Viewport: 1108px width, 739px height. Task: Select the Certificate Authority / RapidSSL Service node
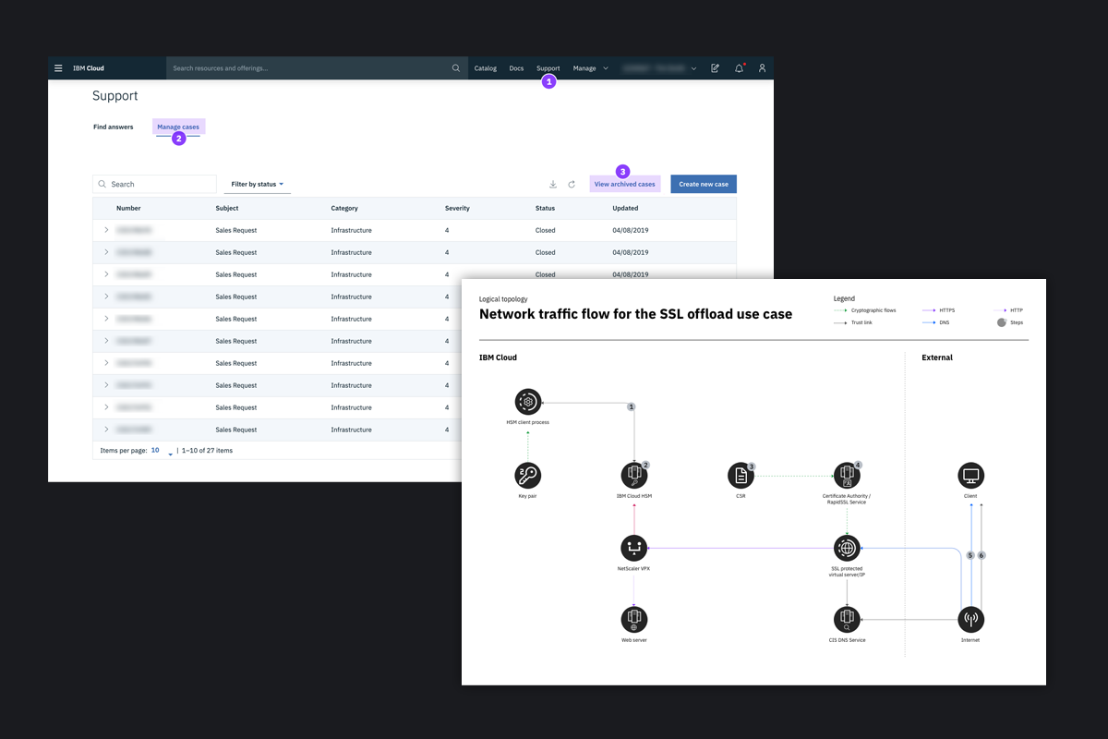(x=847, y=476)
